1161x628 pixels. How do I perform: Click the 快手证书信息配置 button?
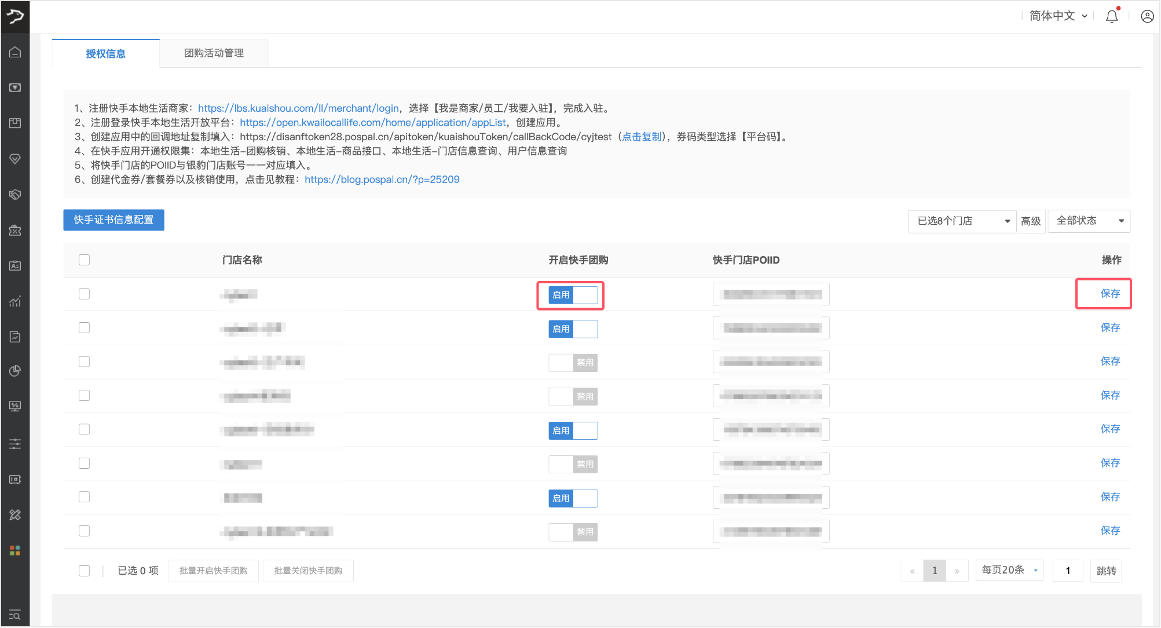[x=113, y=220]
